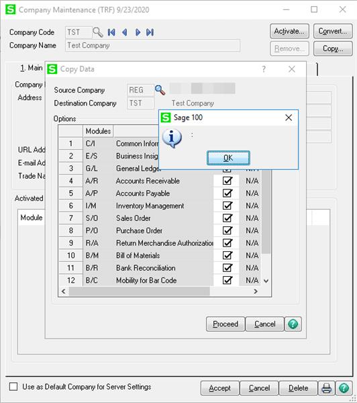Screen dimensions: 357x403
Task: Click the R/A module code cell
Action: 98,243
